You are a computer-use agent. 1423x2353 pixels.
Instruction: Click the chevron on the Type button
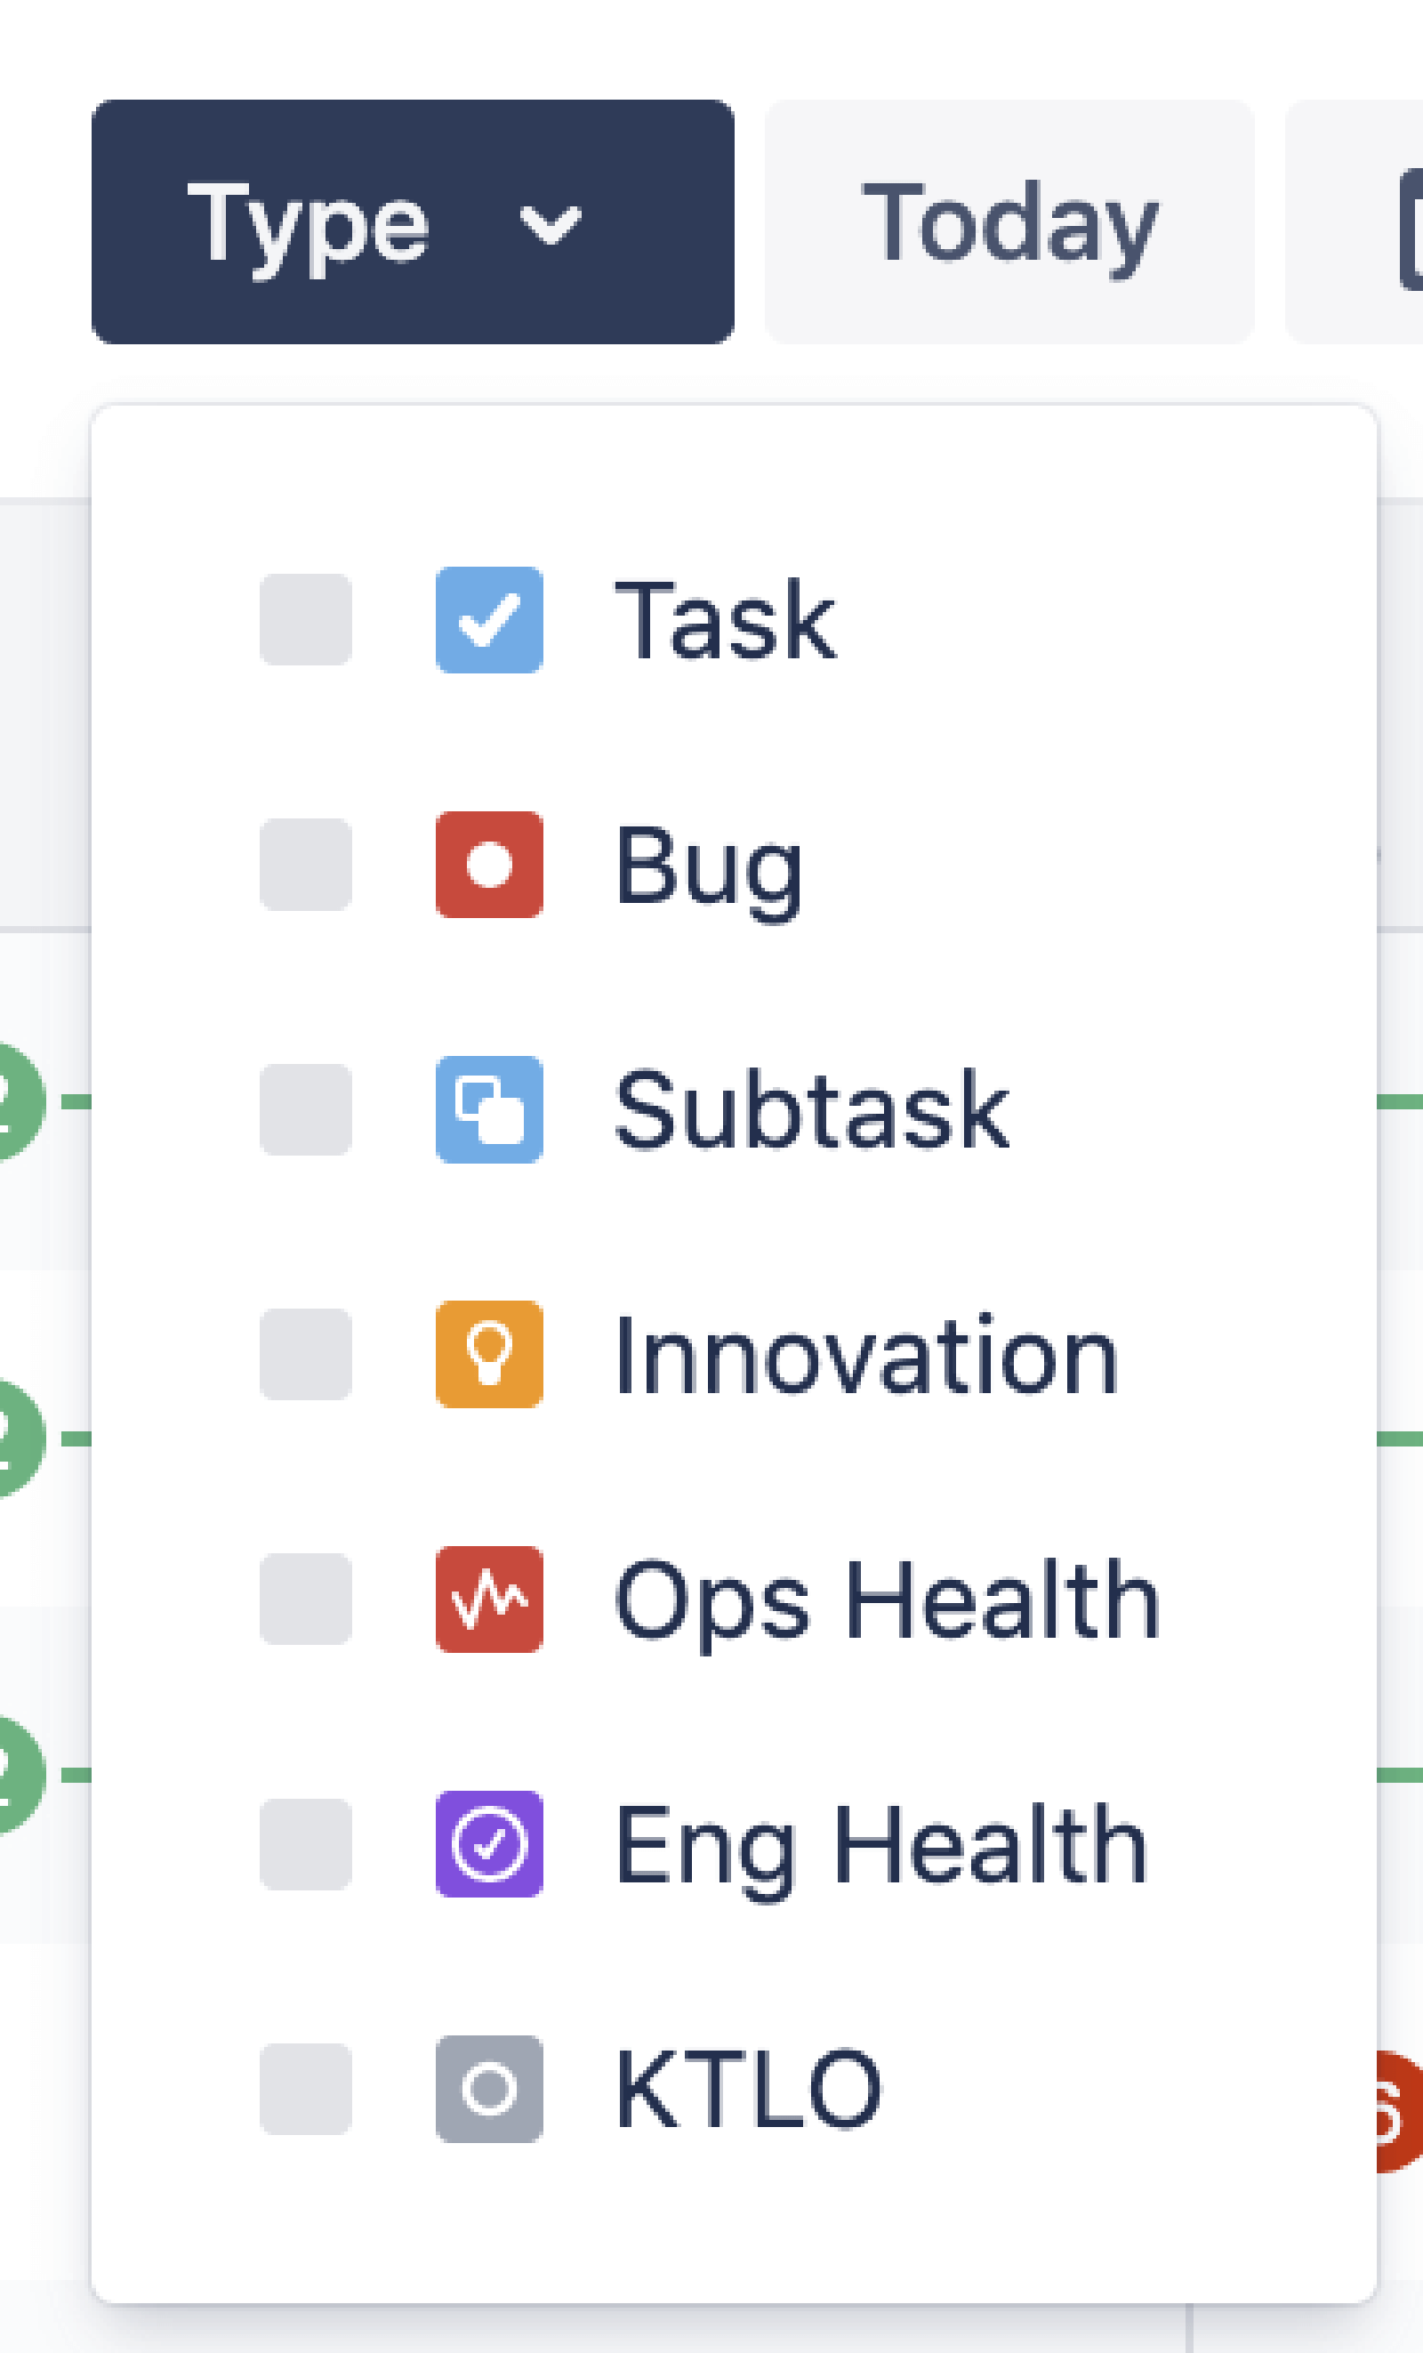point(551,225)
